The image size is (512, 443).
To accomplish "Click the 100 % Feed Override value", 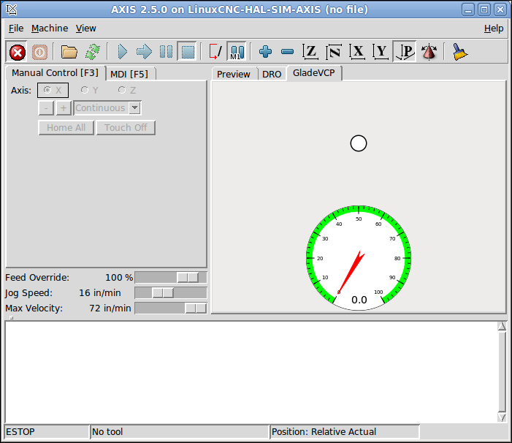I will [x=119, y=278].
